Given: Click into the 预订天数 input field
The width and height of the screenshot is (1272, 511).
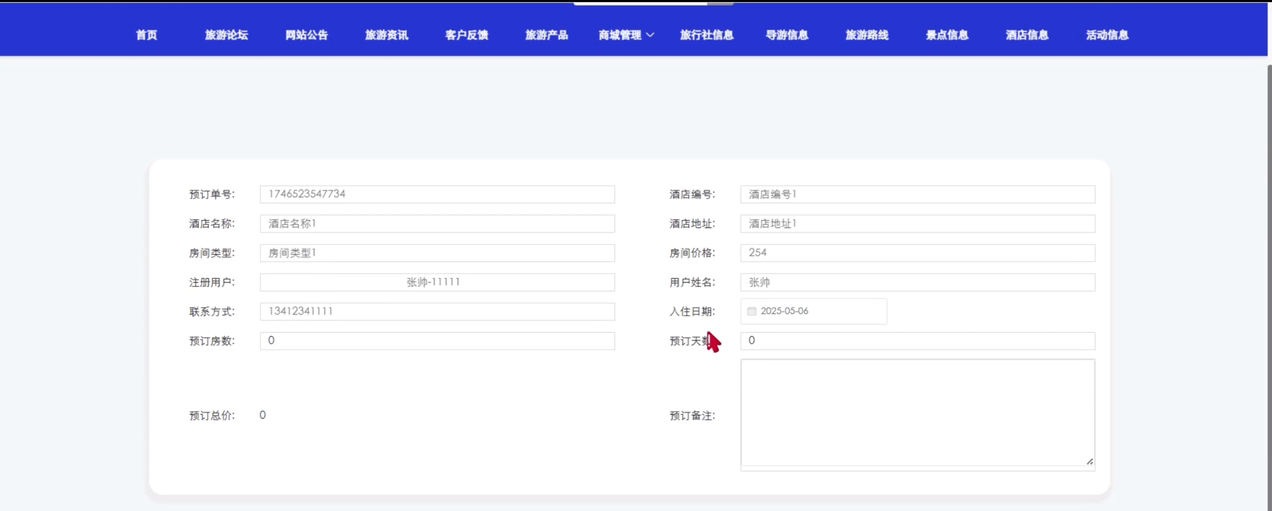Looking at the screenshot, I should pos(917,341).
